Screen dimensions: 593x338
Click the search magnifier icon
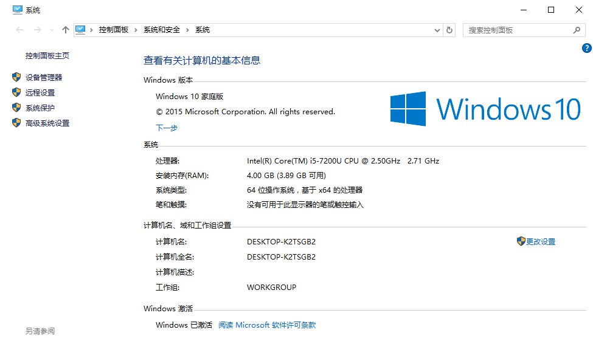coord(577,30)
